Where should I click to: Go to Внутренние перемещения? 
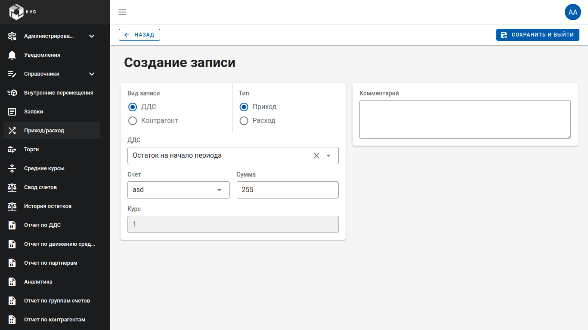pos(52,93)
